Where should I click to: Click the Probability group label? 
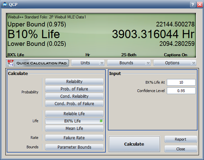[x=30, y=92]
